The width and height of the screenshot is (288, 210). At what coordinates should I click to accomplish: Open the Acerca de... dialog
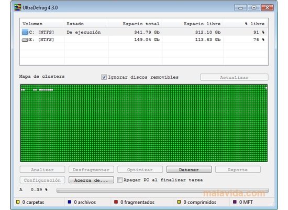(91, 180)
